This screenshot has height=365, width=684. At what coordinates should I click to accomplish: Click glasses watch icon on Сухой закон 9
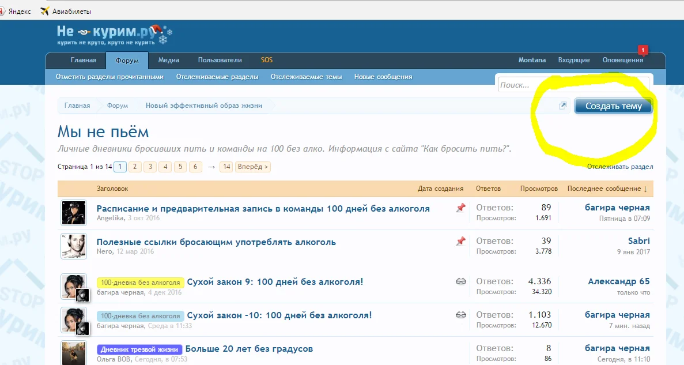tap(460, 282)
